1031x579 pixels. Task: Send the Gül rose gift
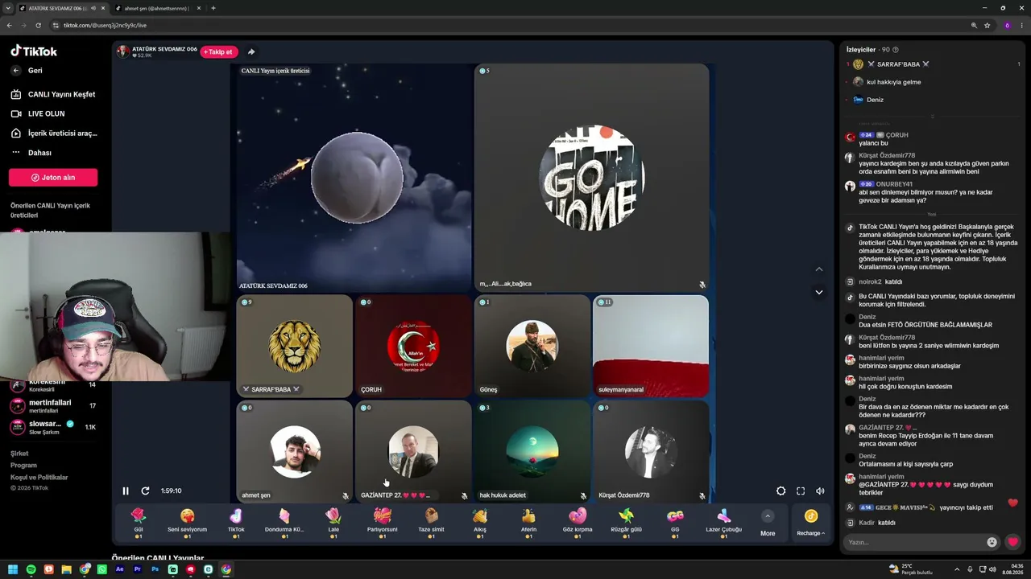coord(139,522)
